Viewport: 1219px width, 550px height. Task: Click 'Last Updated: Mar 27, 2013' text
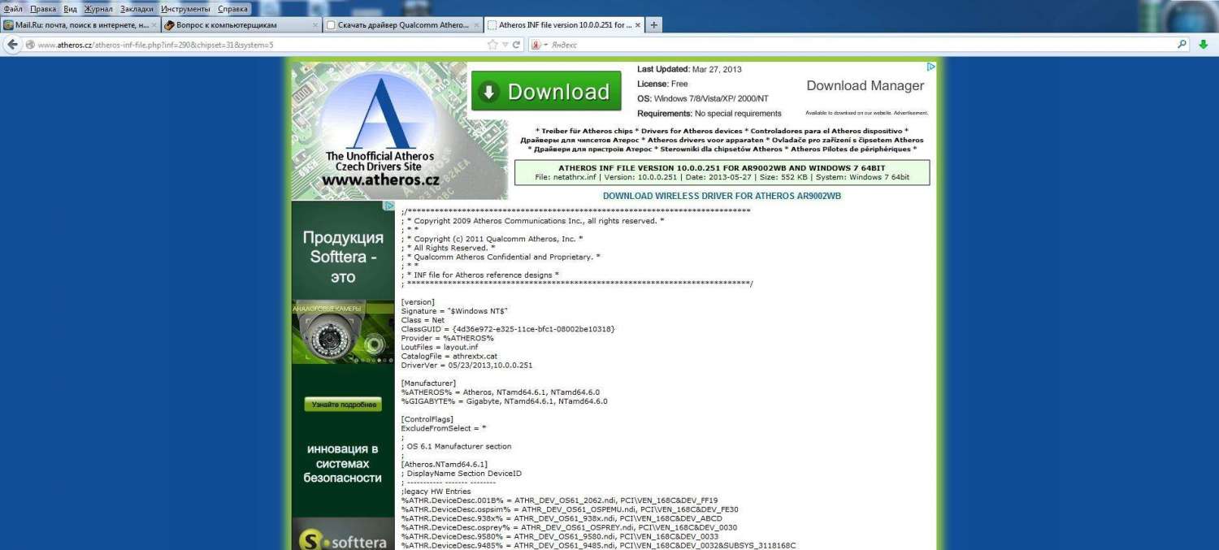[689, 69]
